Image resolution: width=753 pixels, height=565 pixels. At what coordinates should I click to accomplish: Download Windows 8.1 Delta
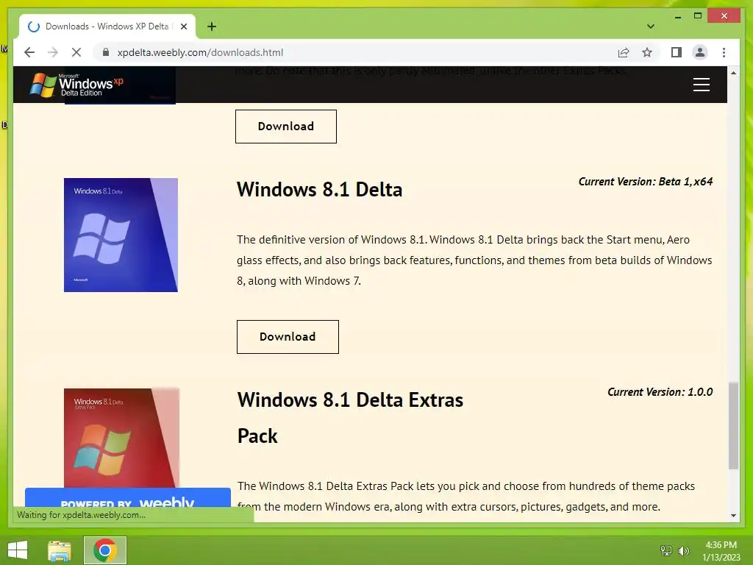[288, 337]
